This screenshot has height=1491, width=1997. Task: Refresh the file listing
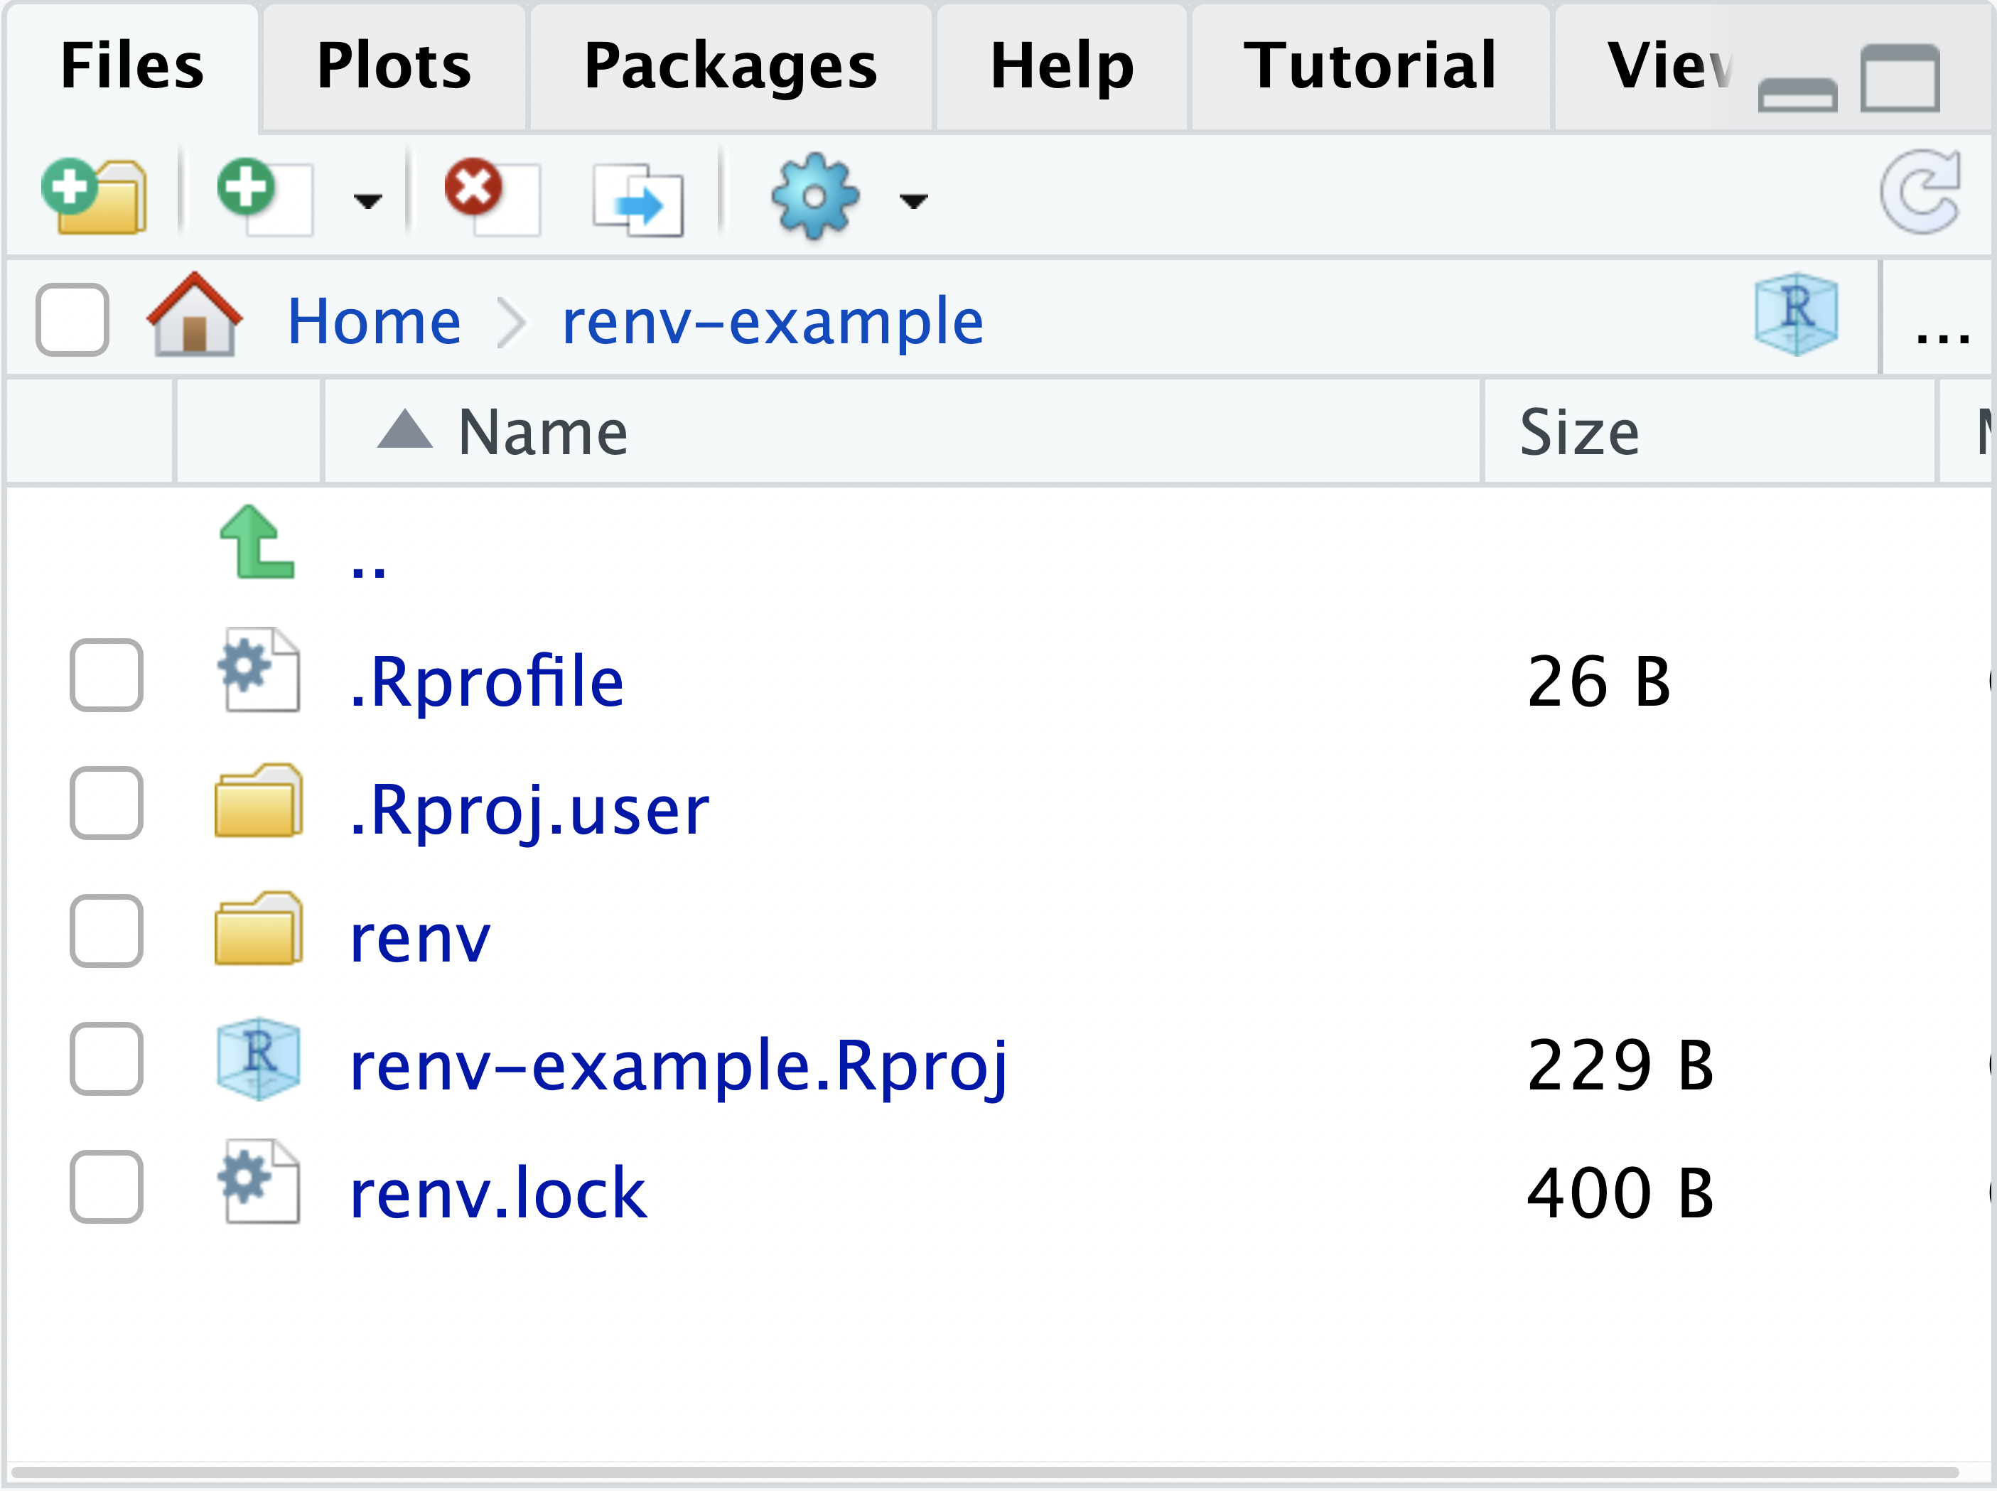1921,193
